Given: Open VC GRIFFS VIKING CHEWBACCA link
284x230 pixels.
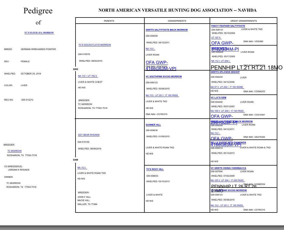Looking at the screenshot, I should pos(228,168).
